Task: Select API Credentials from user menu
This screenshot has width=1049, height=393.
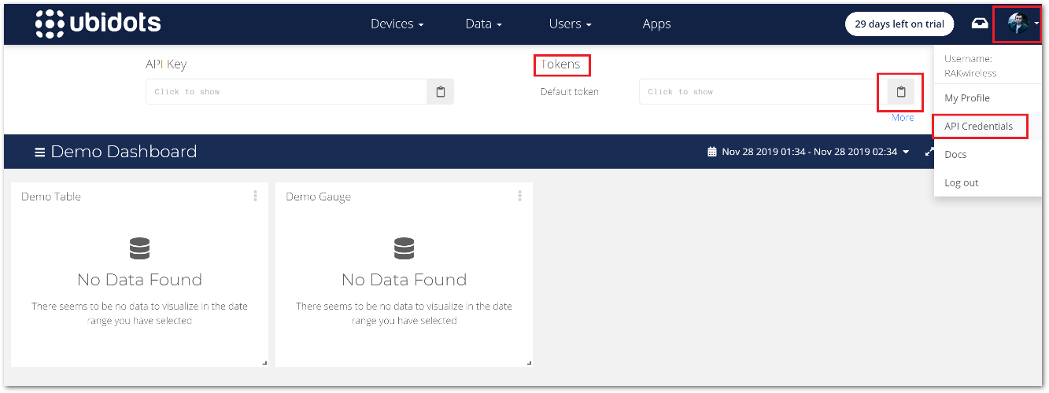Action: pyautogui.click(x=978, y=127)
